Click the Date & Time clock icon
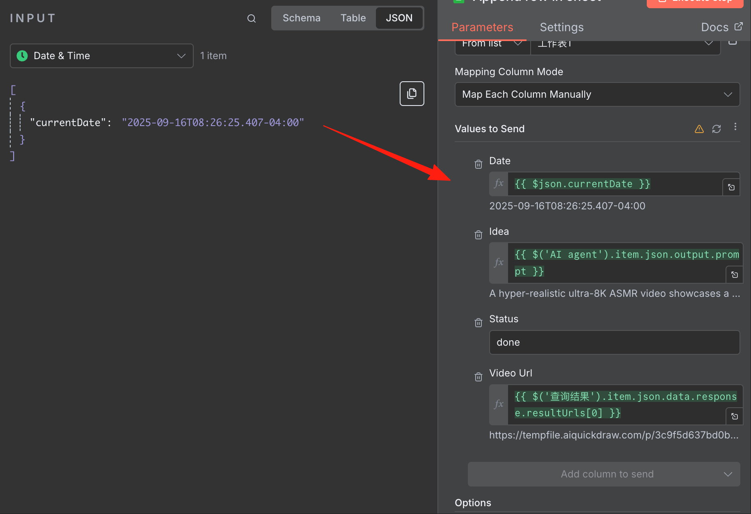This screenshot has height=514, width=751. pos(22,56)
